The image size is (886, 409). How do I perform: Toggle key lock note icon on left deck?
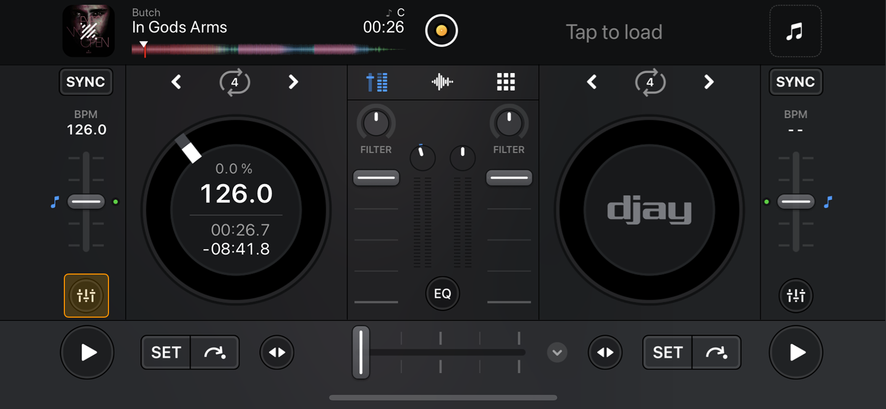click(55, 202)
